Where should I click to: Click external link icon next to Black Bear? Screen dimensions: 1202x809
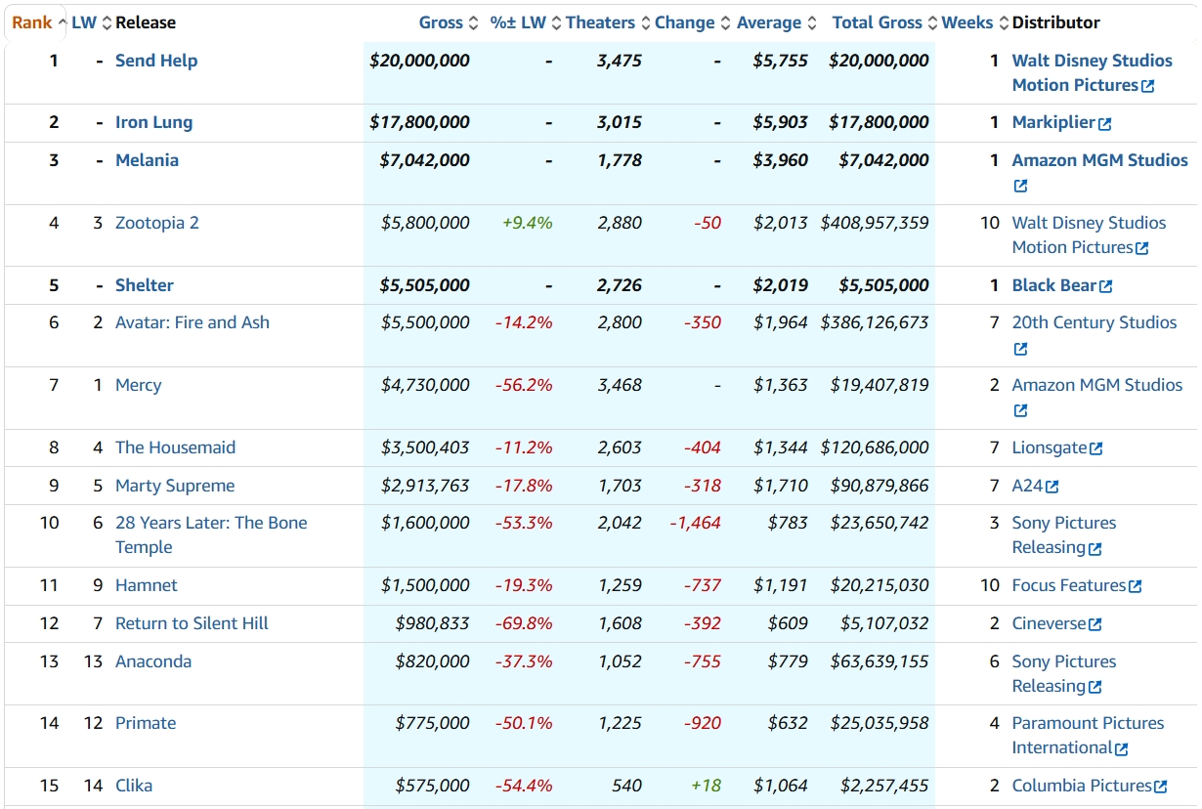[x=1105, y=287]
